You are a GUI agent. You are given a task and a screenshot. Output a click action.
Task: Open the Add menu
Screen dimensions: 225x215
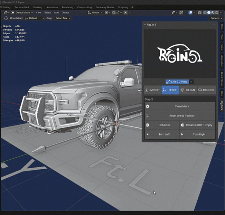coord(56,13)
